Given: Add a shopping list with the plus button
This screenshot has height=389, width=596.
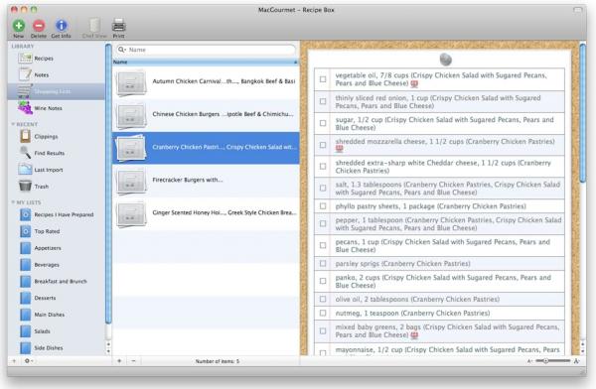Looking at the screenshot, I should [x=119, y=361].
